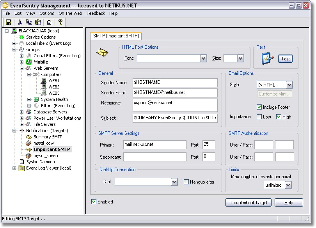The width and height of the screenshot is (316, 228).
Task: Expand the Database Servers group node
Action: [x=21, y=112]
